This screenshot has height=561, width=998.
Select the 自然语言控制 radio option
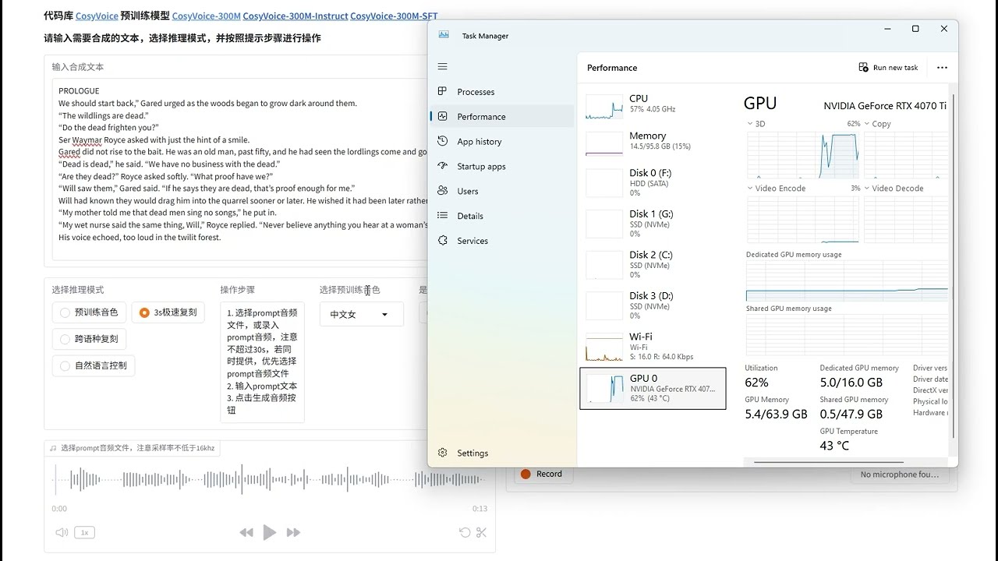click(93, 365)
